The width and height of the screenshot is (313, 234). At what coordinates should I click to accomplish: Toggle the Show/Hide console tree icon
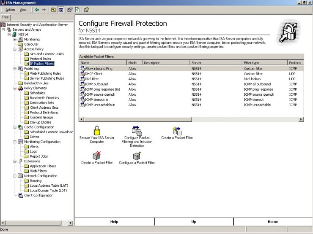click(x=60, y=10)
